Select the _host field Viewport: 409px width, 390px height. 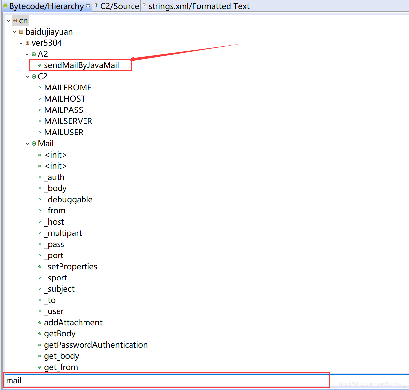click(x=54, y=222)
